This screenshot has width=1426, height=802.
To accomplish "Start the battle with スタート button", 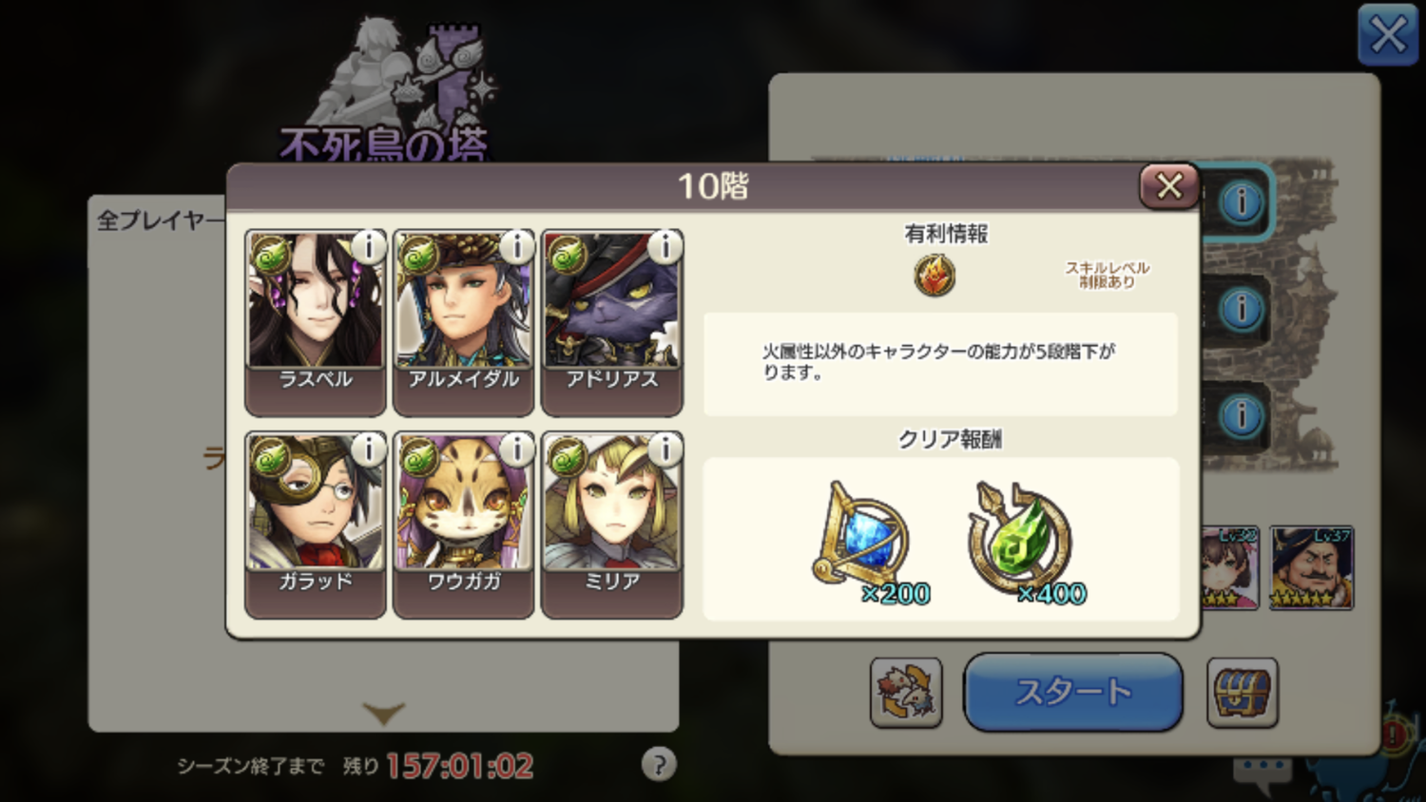I will [x=1073, y=692].
